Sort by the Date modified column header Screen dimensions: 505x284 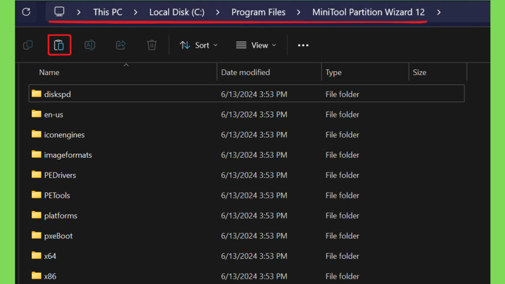pyautogui.click(x=246, y=72)
